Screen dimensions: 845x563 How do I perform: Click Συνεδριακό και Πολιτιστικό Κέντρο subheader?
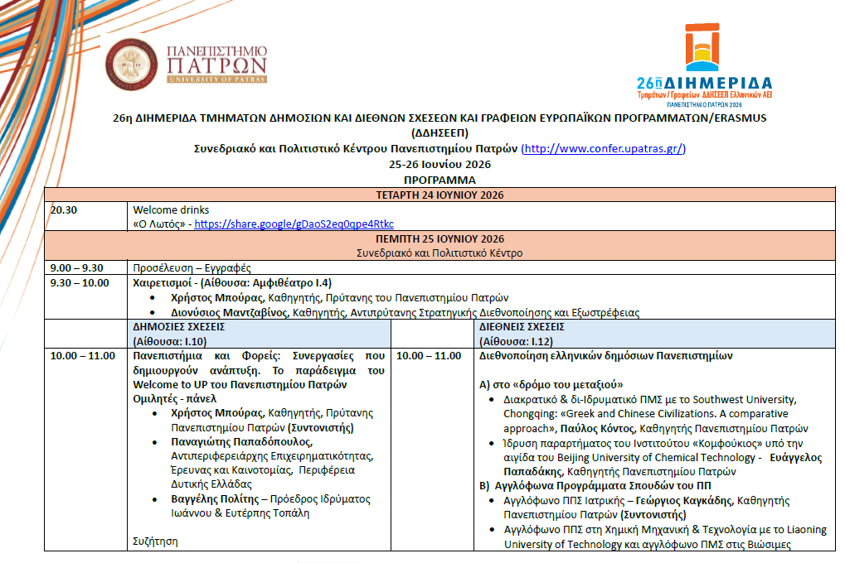(x=439, y=253)
